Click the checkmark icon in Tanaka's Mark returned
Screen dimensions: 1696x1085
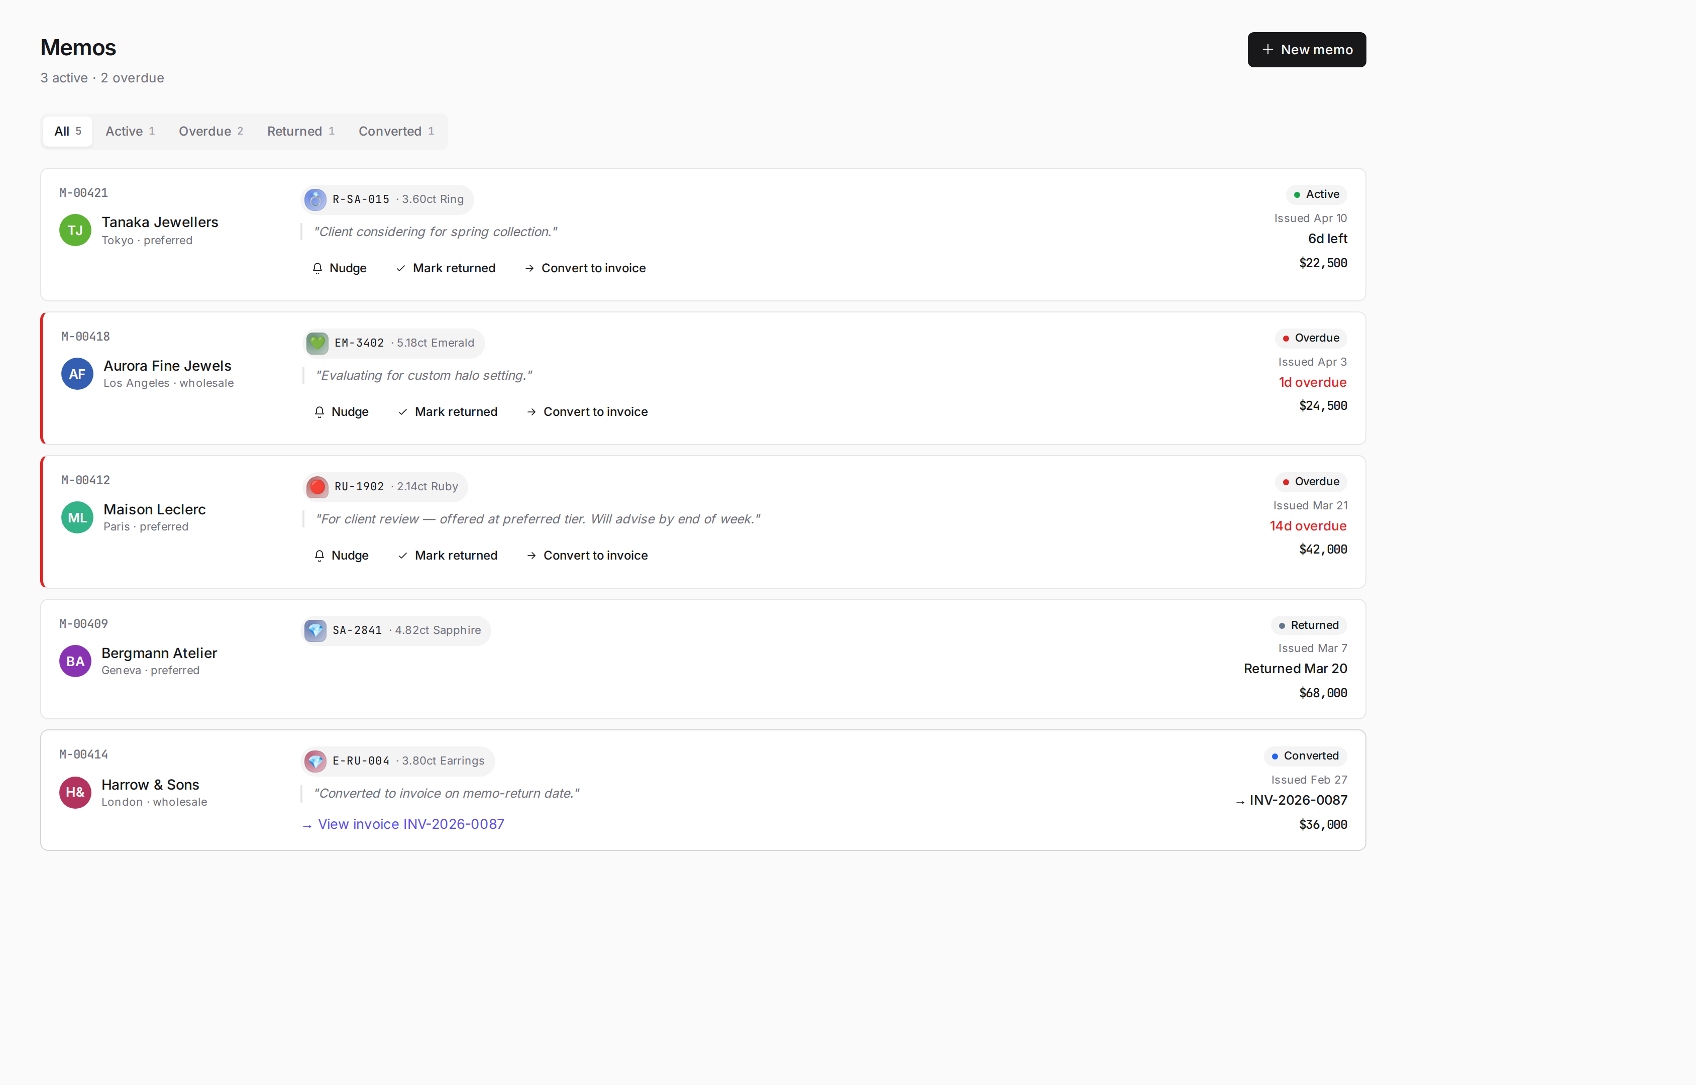(x=400, y=268)
